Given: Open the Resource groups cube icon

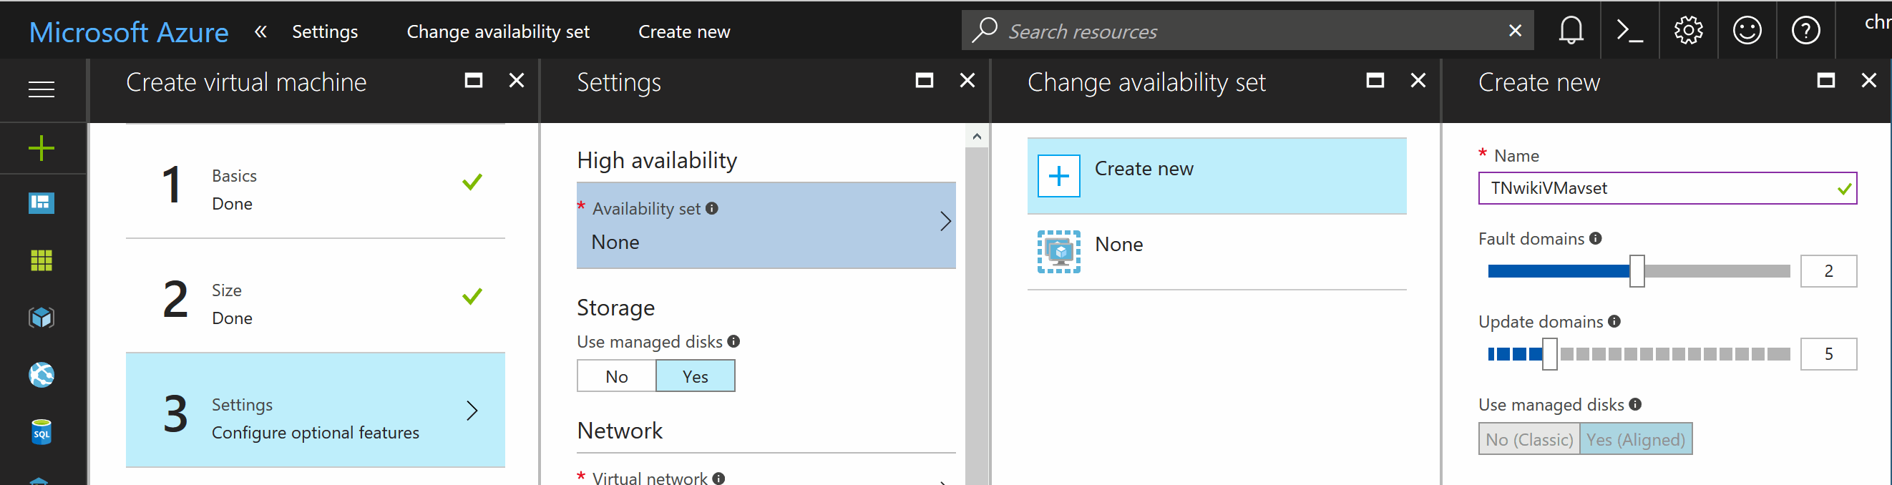Looking at the screenshot, I should [x=41, y=318].
